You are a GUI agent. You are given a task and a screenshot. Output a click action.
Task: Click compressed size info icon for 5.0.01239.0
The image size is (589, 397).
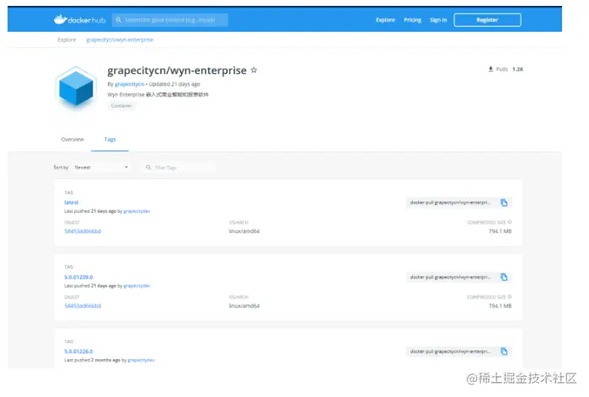coord(510,297)
